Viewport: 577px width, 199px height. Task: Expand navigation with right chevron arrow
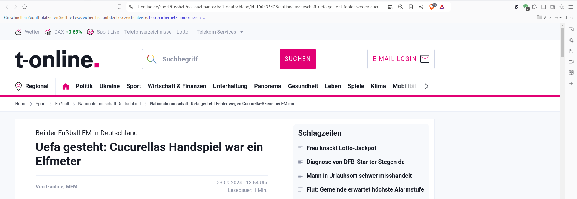[x=427, y=86]
